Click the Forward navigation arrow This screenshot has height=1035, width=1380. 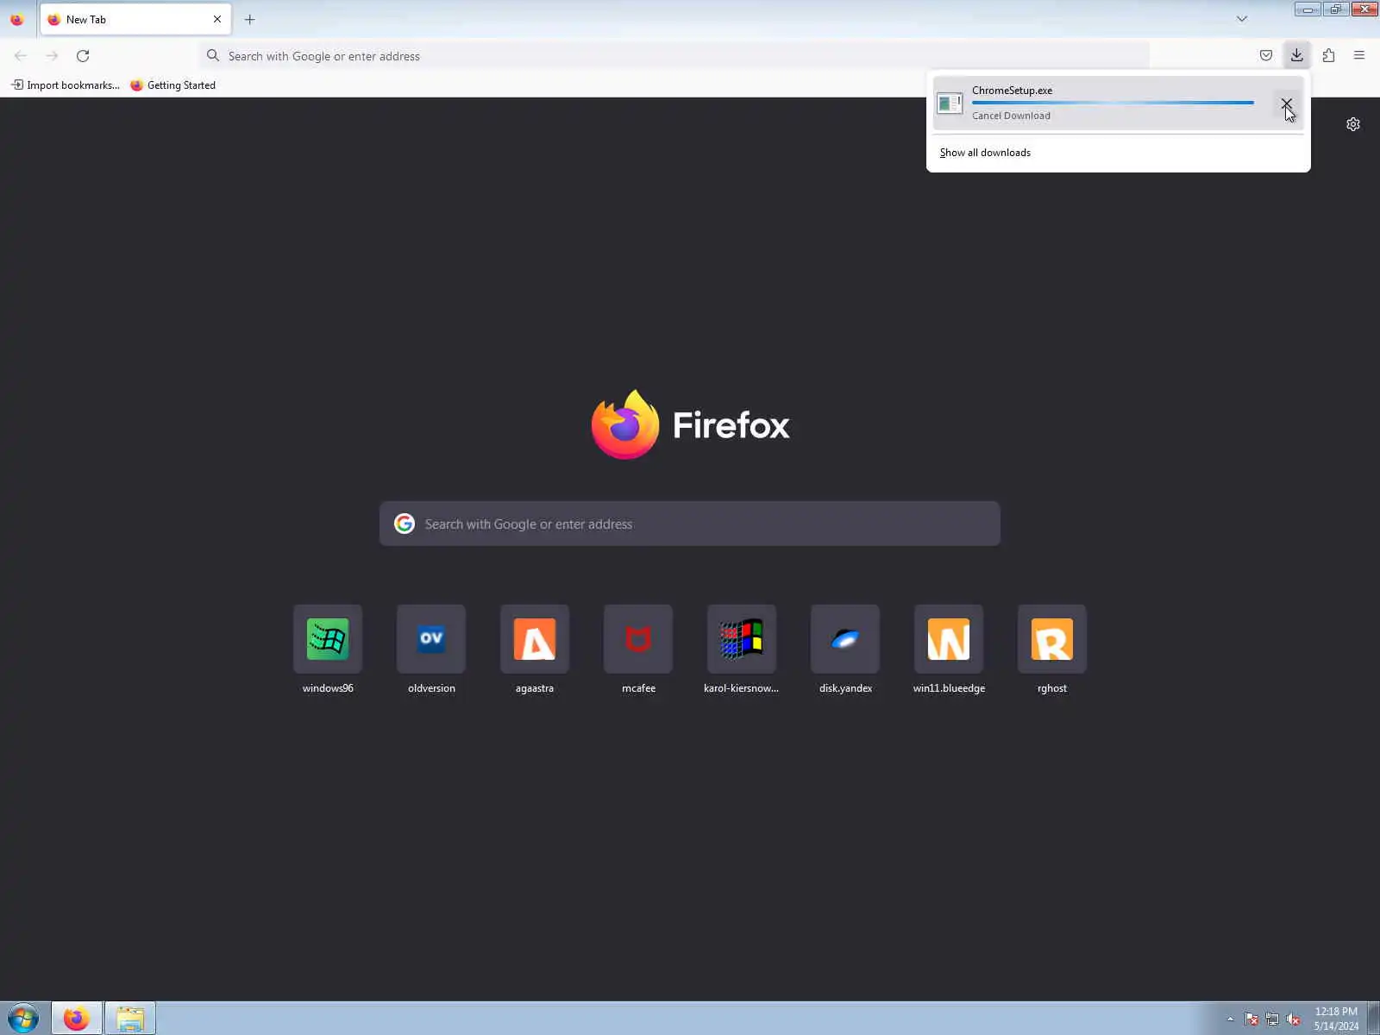coord(52,56)
